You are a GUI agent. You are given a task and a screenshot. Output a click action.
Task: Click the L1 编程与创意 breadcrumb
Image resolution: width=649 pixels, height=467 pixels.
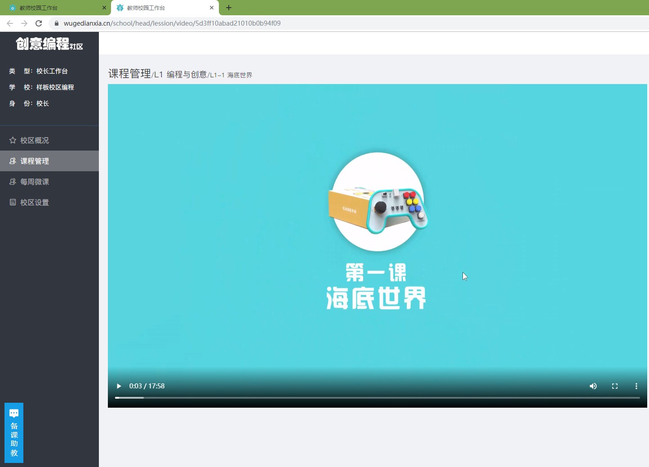(x=181, y=75)
